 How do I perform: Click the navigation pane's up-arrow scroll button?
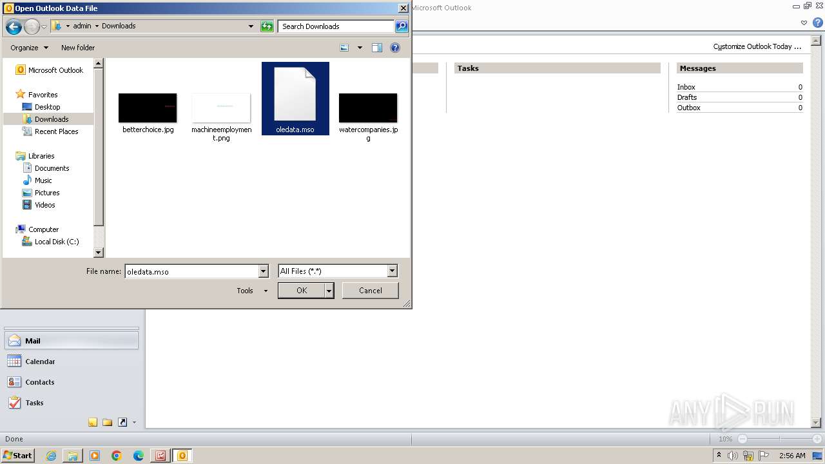pos(99,63)
